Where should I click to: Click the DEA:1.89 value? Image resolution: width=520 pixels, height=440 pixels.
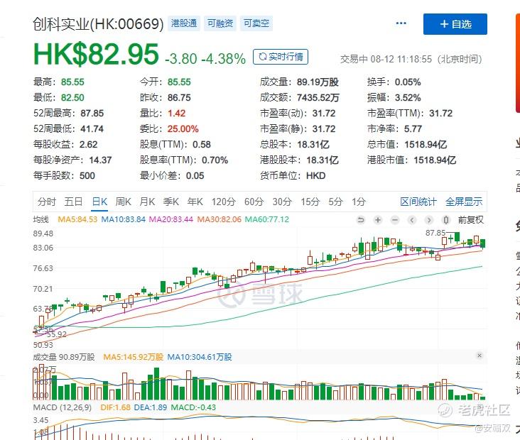150,407
